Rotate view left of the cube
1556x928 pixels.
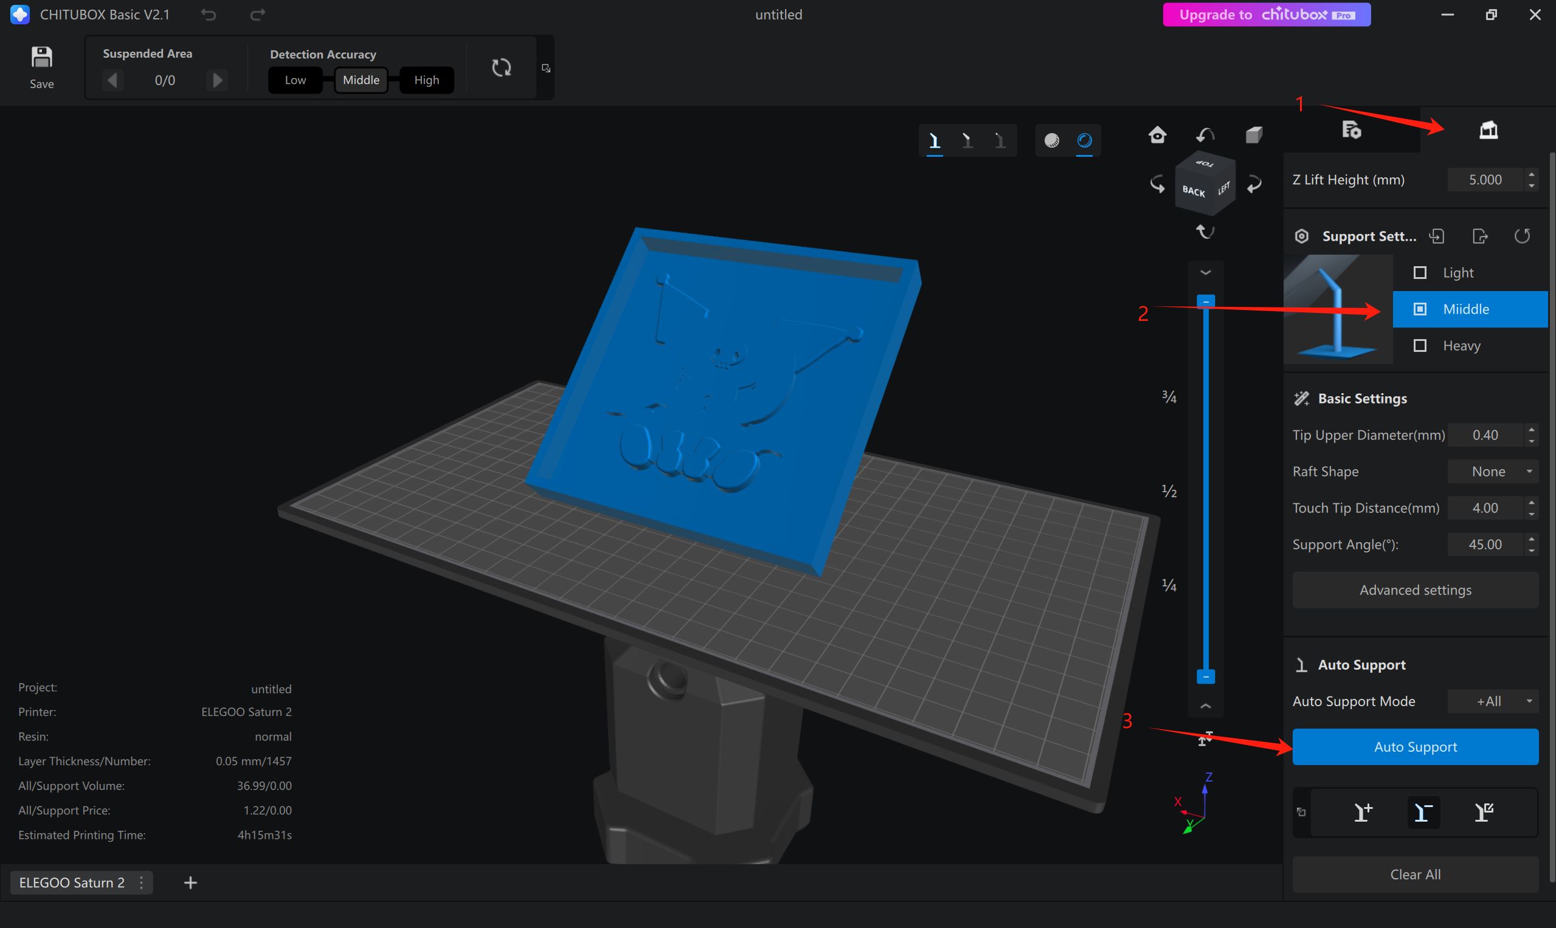1158,184
